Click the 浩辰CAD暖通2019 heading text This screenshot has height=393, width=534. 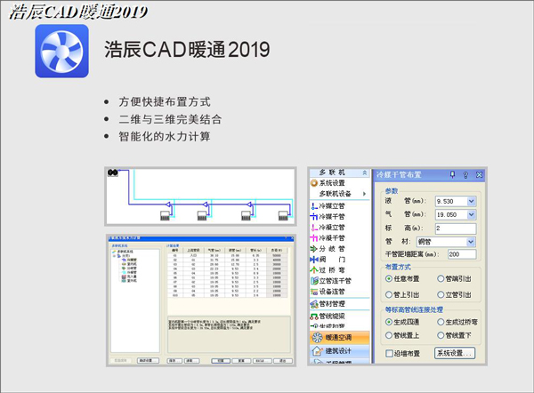tap(187, 50)
